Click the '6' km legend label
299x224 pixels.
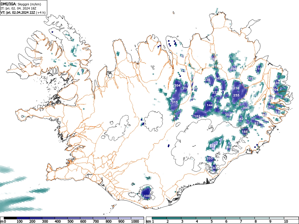(226, 222)
